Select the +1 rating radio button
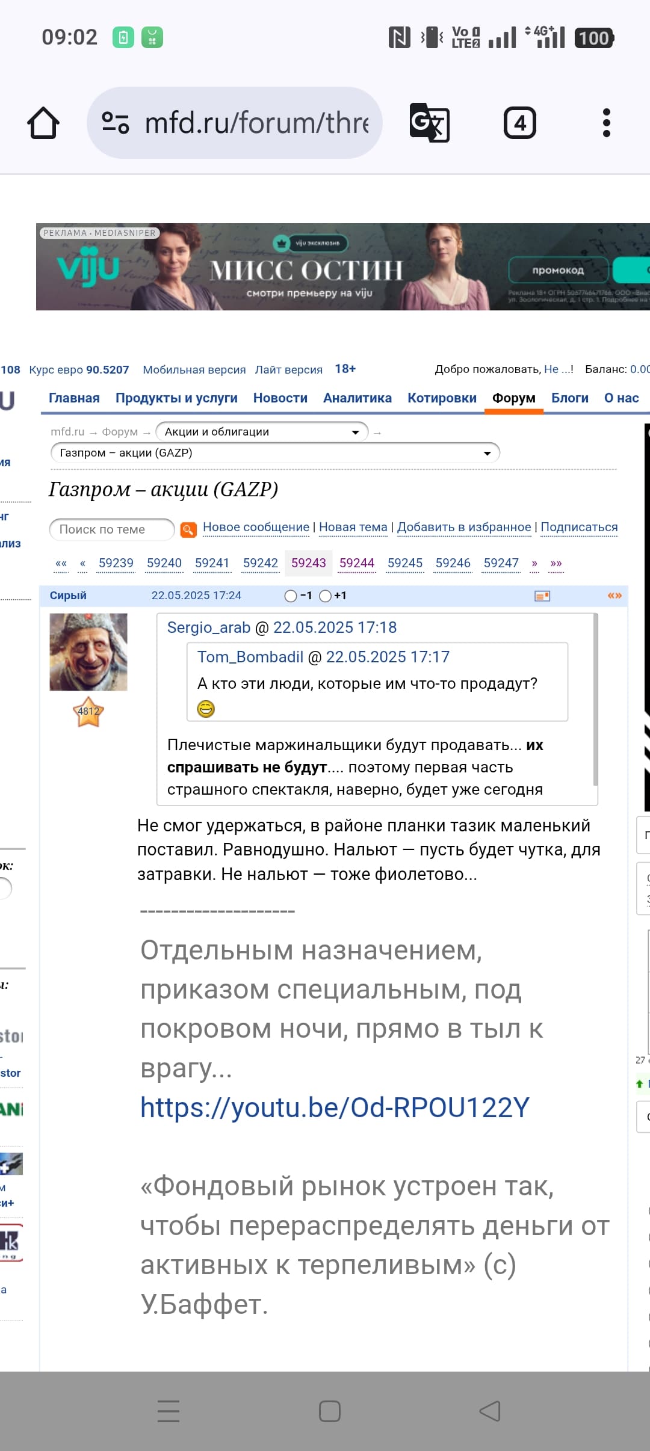650x1451 pixels. click(325, 596)
